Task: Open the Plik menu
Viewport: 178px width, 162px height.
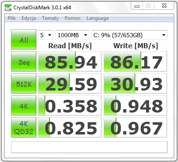Action: click(11, 18)
